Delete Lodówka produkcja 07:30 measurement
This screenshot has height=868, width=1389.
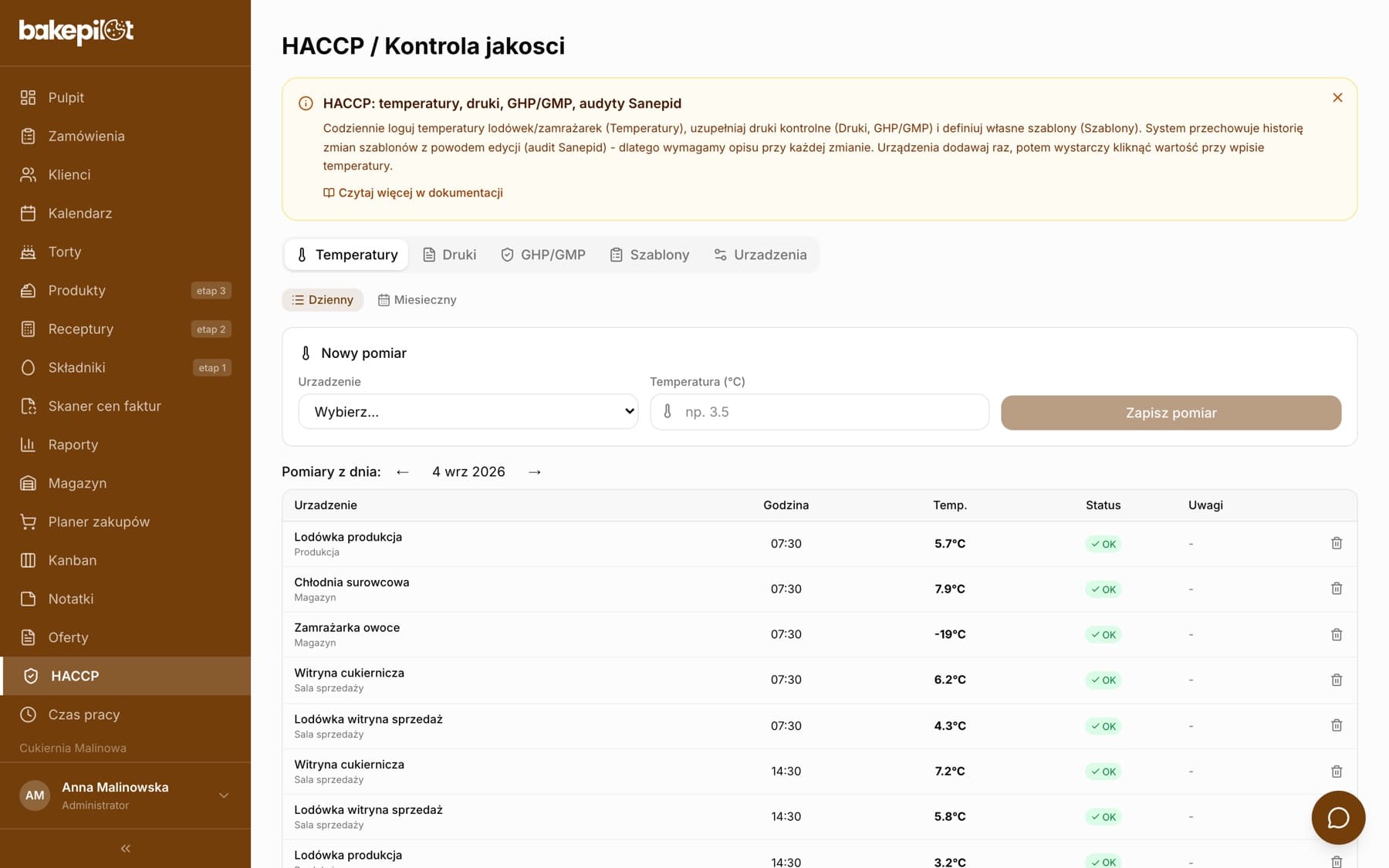coord(1337,543)
